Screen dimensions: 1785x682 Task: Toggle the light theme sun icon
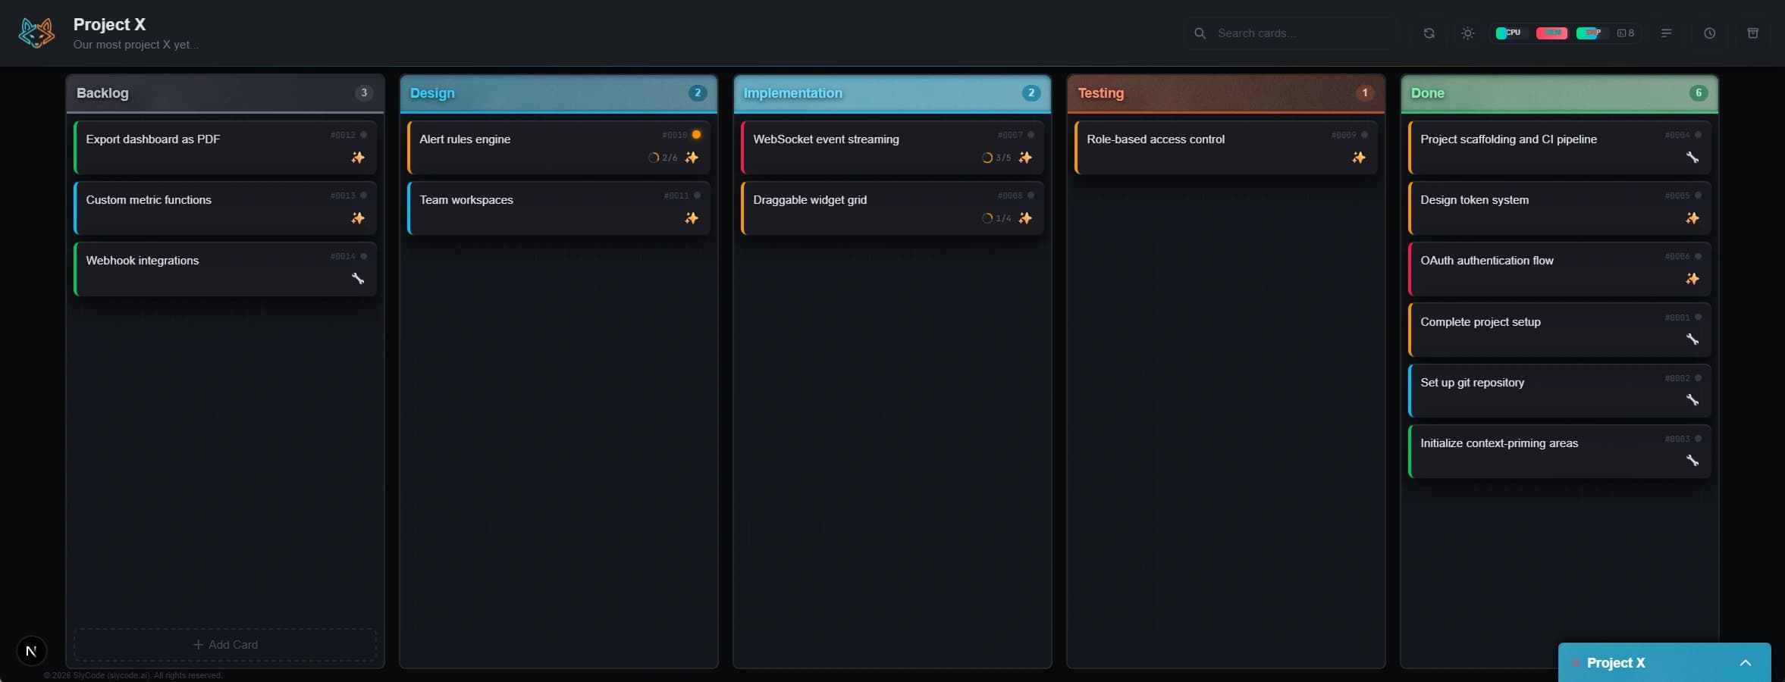(x=1468, y=33)
